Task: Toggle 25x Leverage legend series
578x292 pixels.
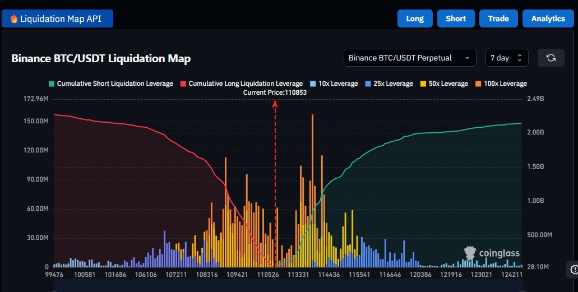Action: [x=389, y=84]
